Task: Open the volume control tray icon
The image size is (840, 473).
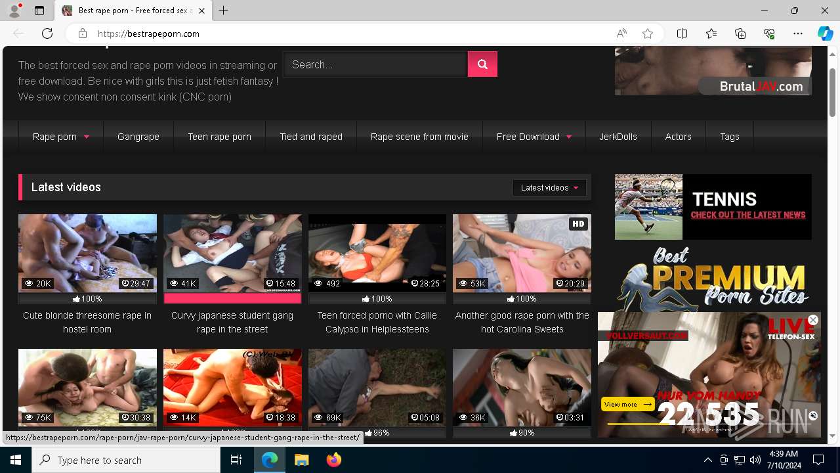Action: 755,460
